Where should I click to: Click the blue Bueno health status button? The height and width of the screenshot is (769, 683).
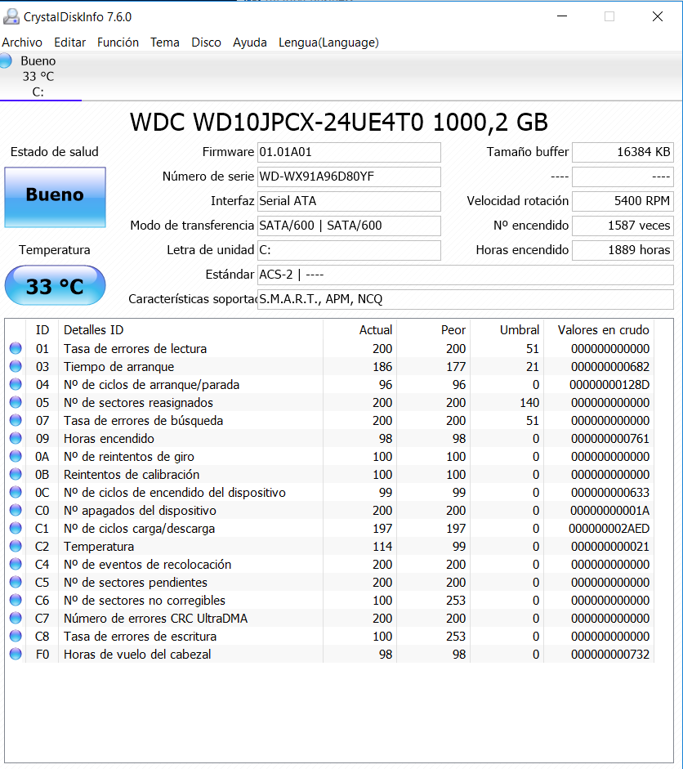tap(55, 197)
